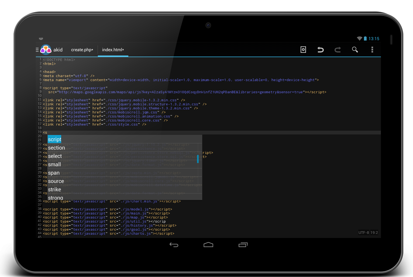The width and height of the screenshot is (413, 277).
Task: Choose "section" from the autocomplete list
Action: click(125, 148)
